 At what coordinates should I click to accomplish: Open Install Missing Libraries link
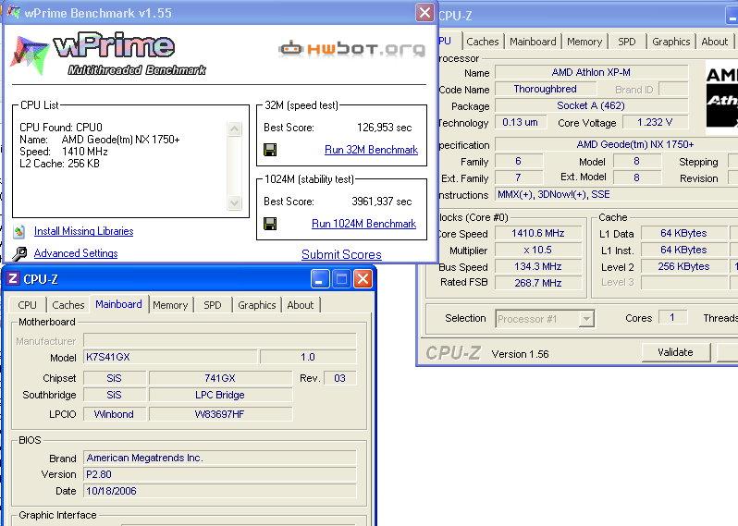[84, 231]
